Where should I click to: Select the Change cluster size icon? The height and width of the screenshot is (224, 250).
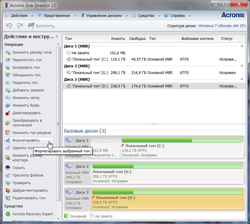(8, 158)
